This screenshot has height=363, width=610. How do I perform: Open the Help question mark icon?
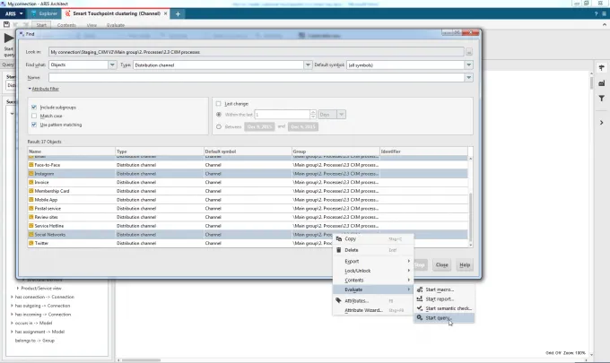click(x=596, y=13)
